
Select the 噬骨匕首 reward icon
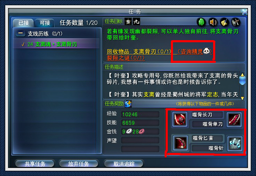pyautogui.click(x=180, y=143)
